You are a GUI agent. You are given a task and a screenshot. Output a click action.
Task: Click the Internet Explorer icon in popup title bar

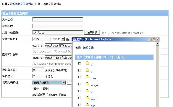click(x=74, y=39)
